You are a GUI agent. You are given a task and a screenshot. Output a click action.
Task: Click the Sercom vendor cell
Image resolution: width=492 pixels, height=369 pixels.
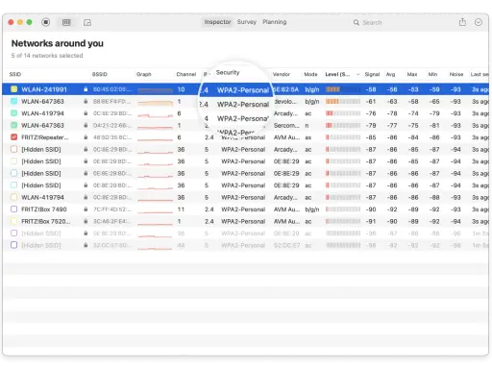(x=286, y=125)
